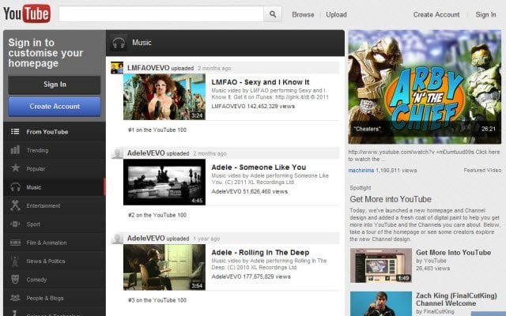This screenshot has width=506, height=316.
Task: Click 'AdeleVEVO 51,626,460 views' text
Action: point(250,191)
